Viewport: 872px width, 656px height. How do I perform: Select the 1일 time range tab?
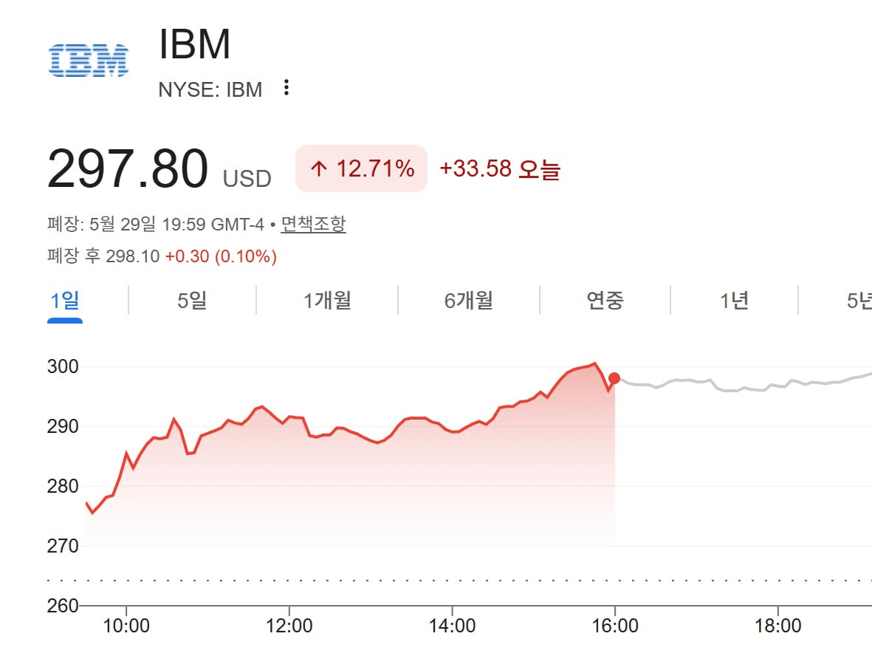(65, 301)
